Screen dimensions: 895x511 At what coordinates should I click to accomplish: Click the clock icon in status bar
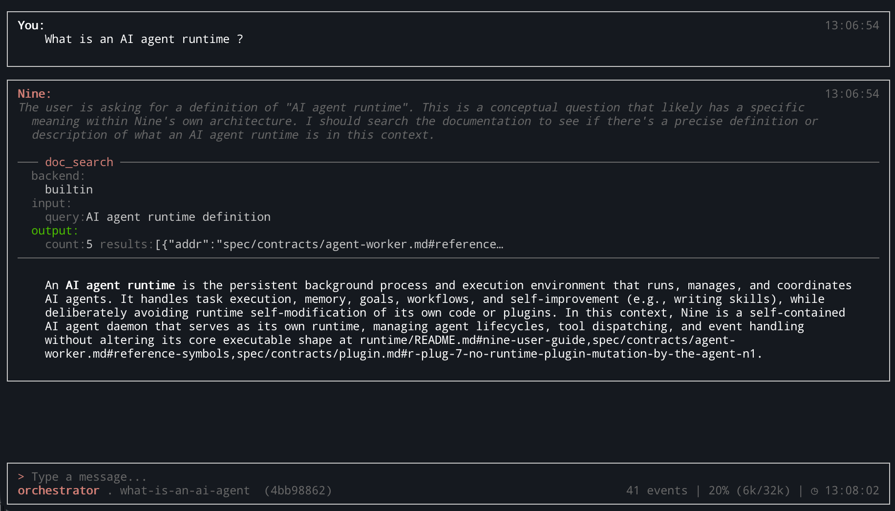pos(814,491)
